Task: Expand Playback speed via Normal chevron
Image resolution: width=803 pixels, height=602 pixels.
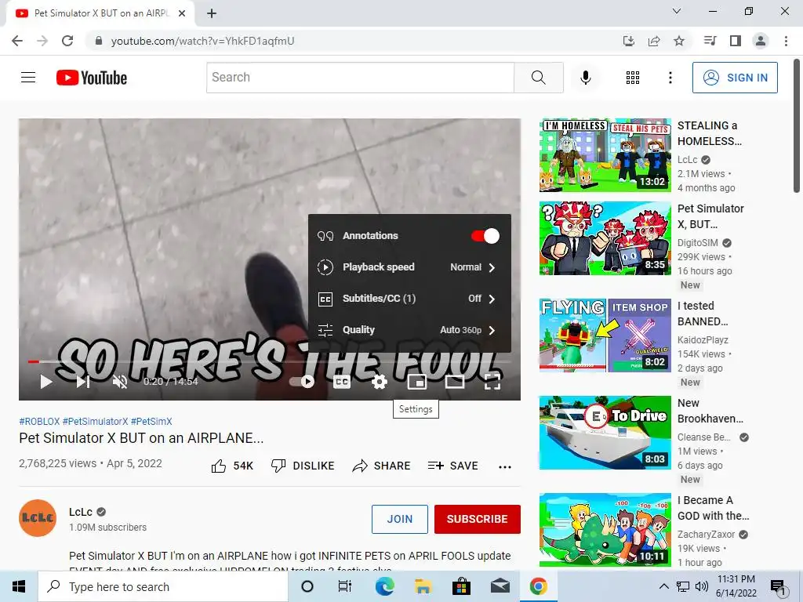Action: click(x=492, y=267)
